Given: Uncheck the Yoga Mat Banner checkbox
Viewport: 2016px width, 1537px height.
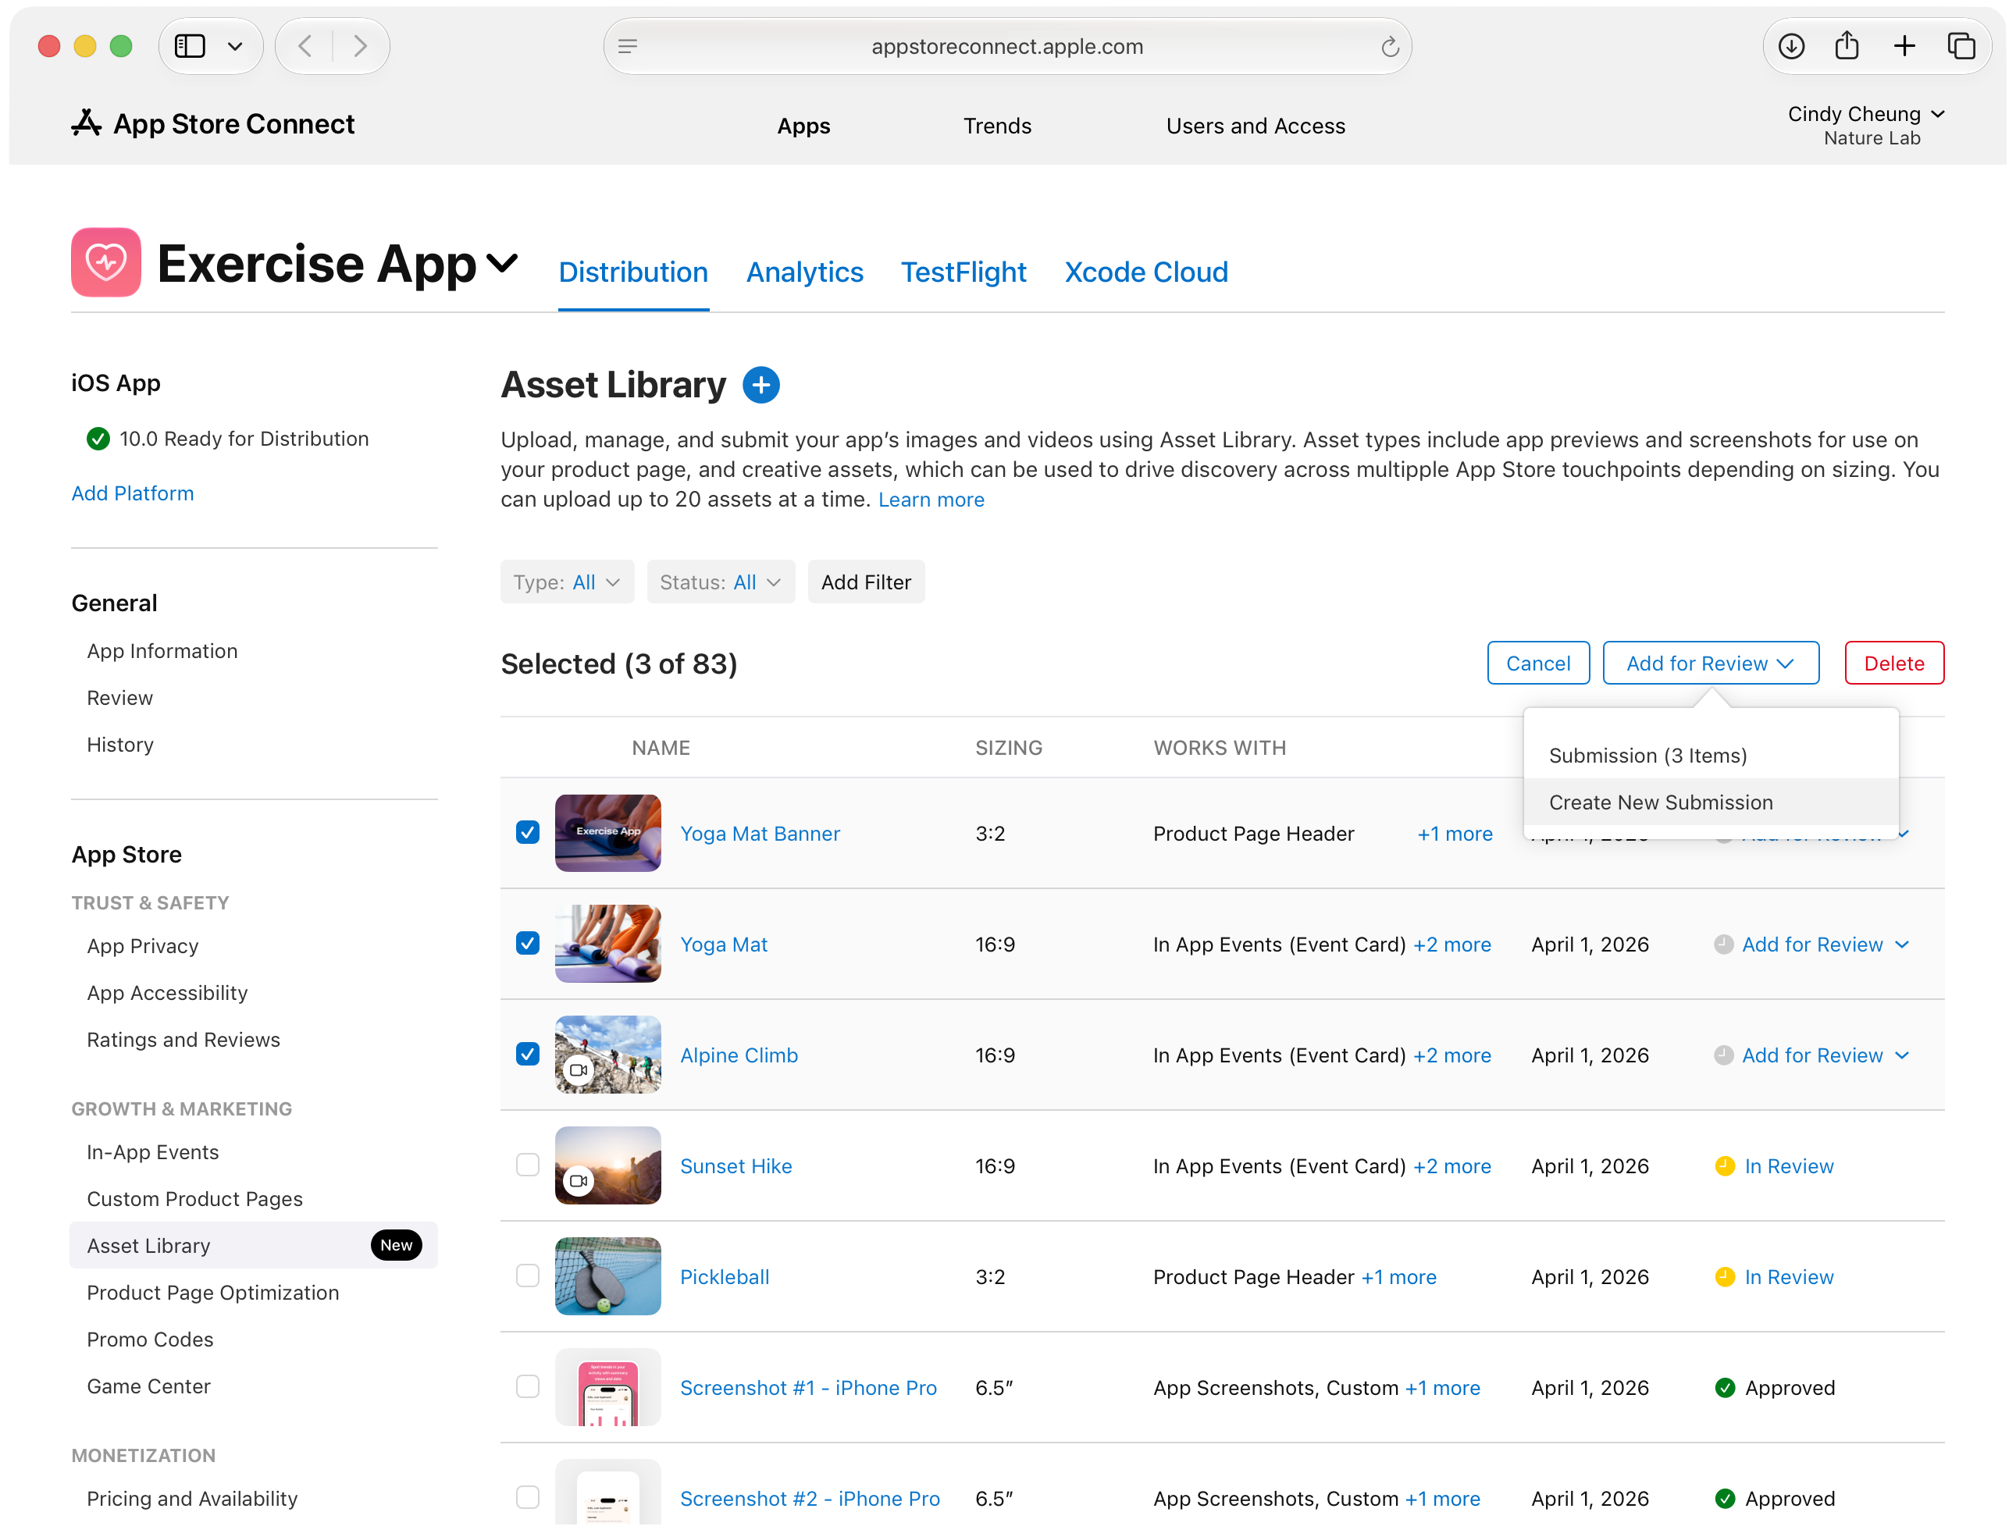Looking at the screenshot, I should pyautogui.click(x=527, y=831).
